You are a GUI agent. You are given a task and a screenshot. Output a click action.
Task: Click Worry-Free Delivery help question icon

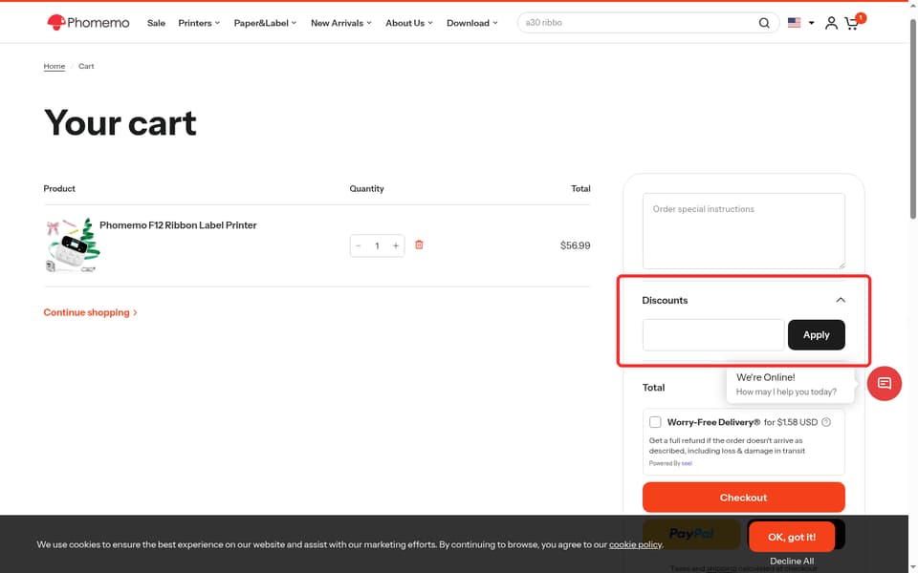[x=826, y=422]
